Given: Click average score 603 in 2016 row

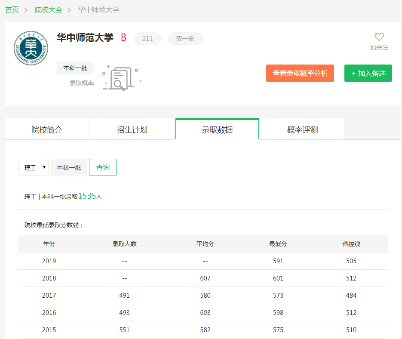Looking at the screenshot, I should tap(205, 313).
